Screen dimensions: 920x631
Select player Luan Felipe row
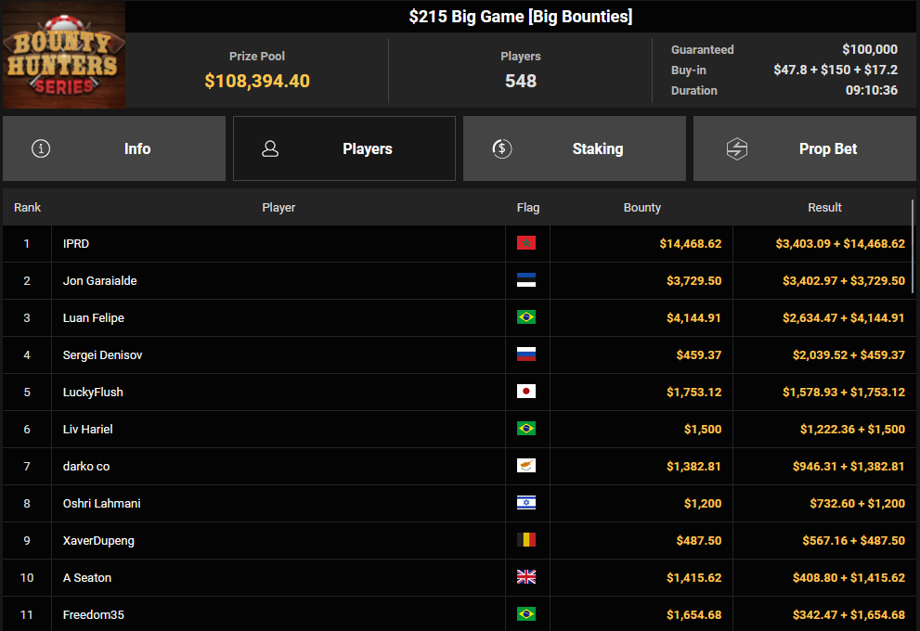[458, 318]
